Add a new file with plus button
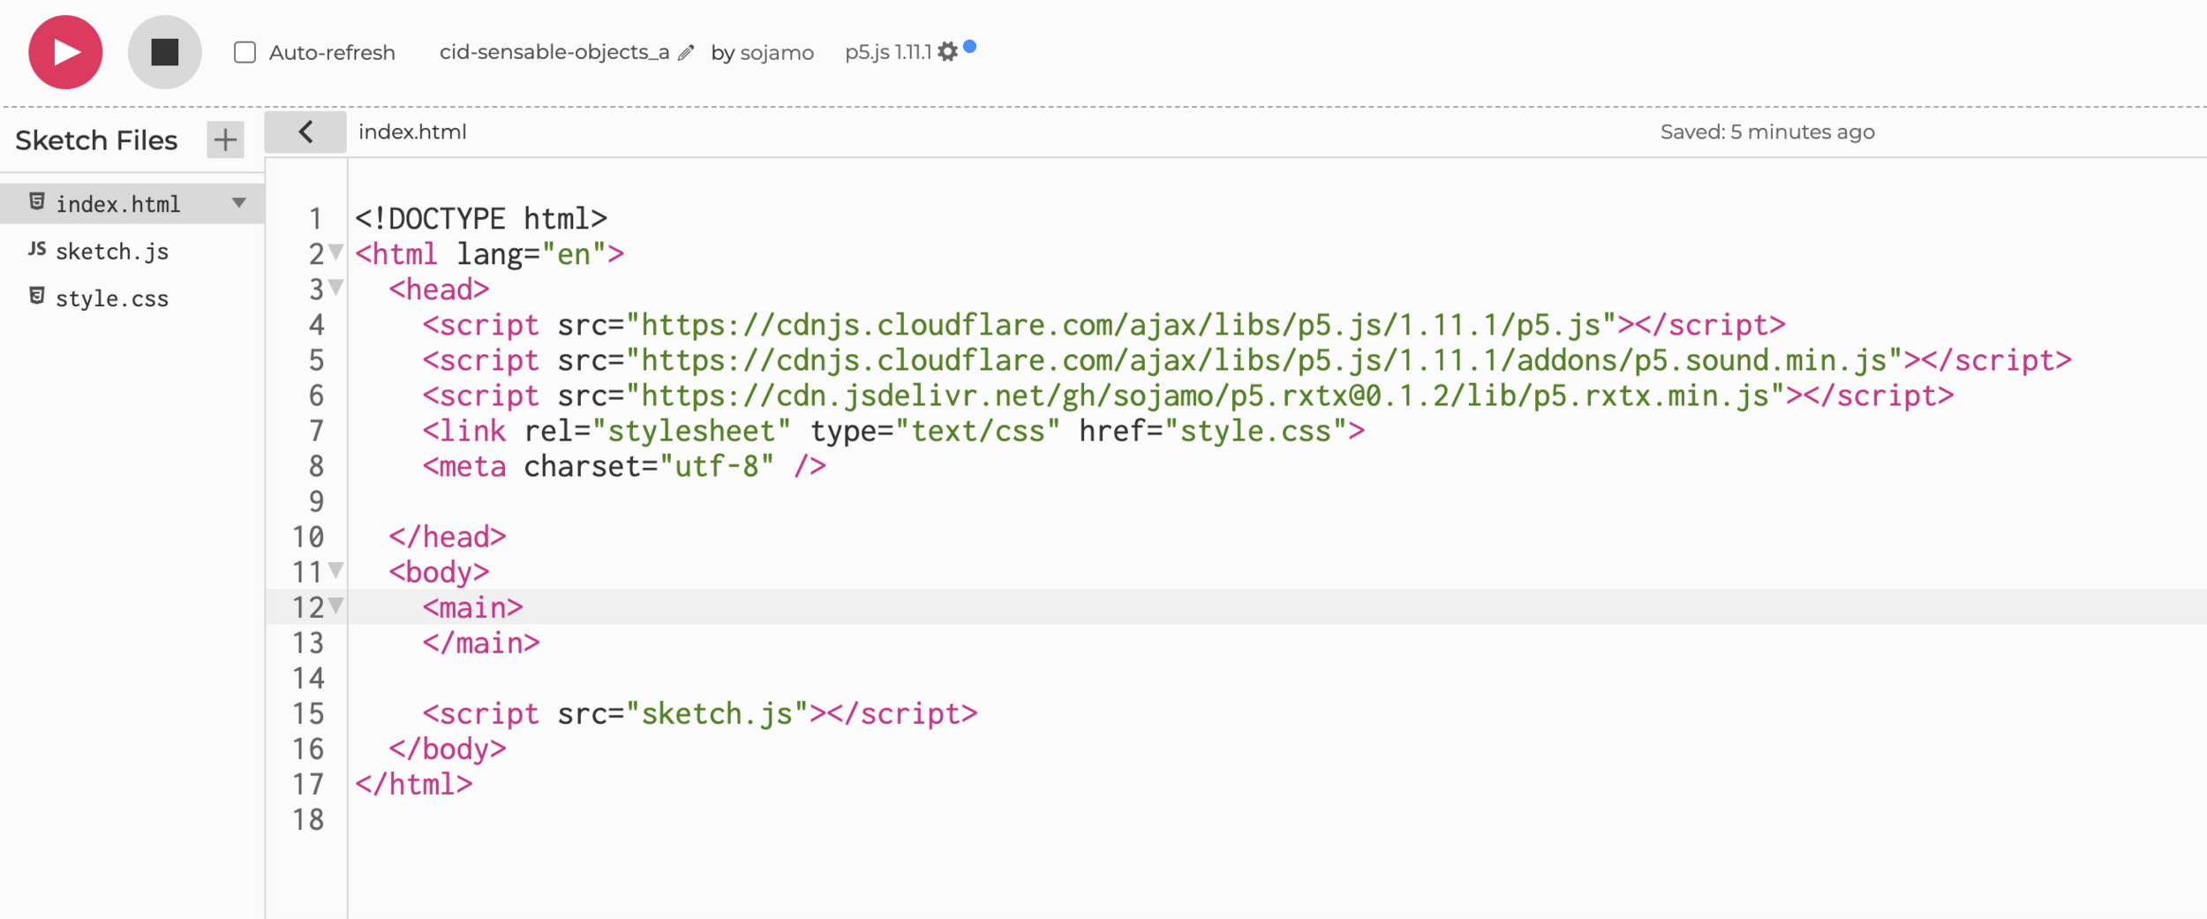The width and height of the screenshot is (2207, 919). click(225, 139)
